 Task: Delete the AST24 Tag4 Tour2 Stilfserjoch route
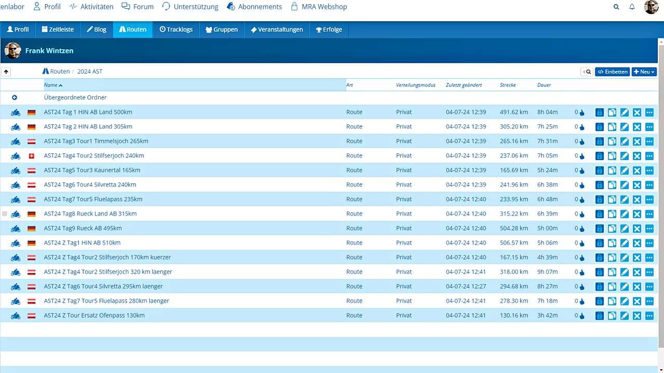tap(637, 156)
